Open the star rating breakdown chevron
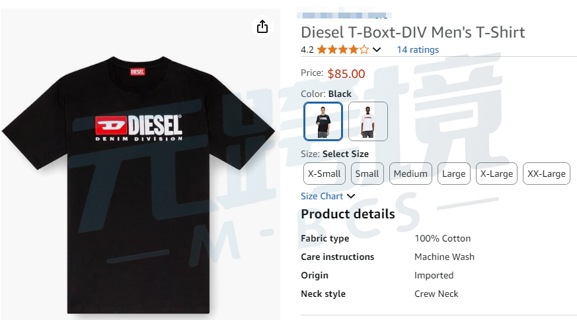Image resolution: width=577 pixels, height=320 pixels. point(377,49)
